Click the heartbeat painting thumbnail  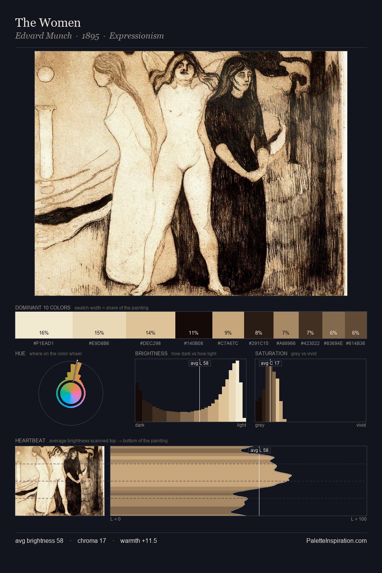click(x=60, y=481)
